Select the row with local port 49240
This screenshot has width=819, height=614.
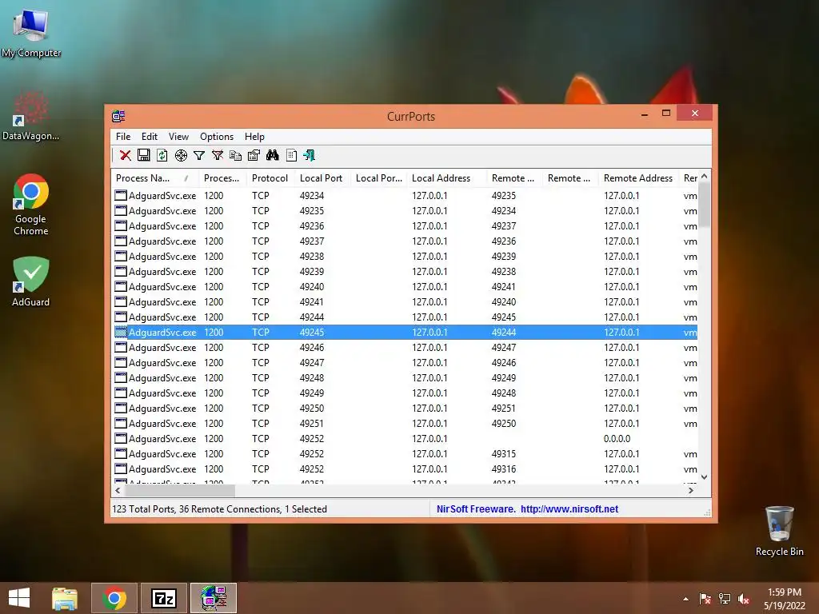(x=406, y=287)
